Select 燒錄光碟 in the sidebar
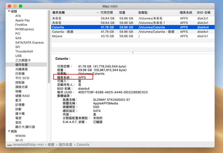Viewport: 223px width, 153px height. coord(21,87)
